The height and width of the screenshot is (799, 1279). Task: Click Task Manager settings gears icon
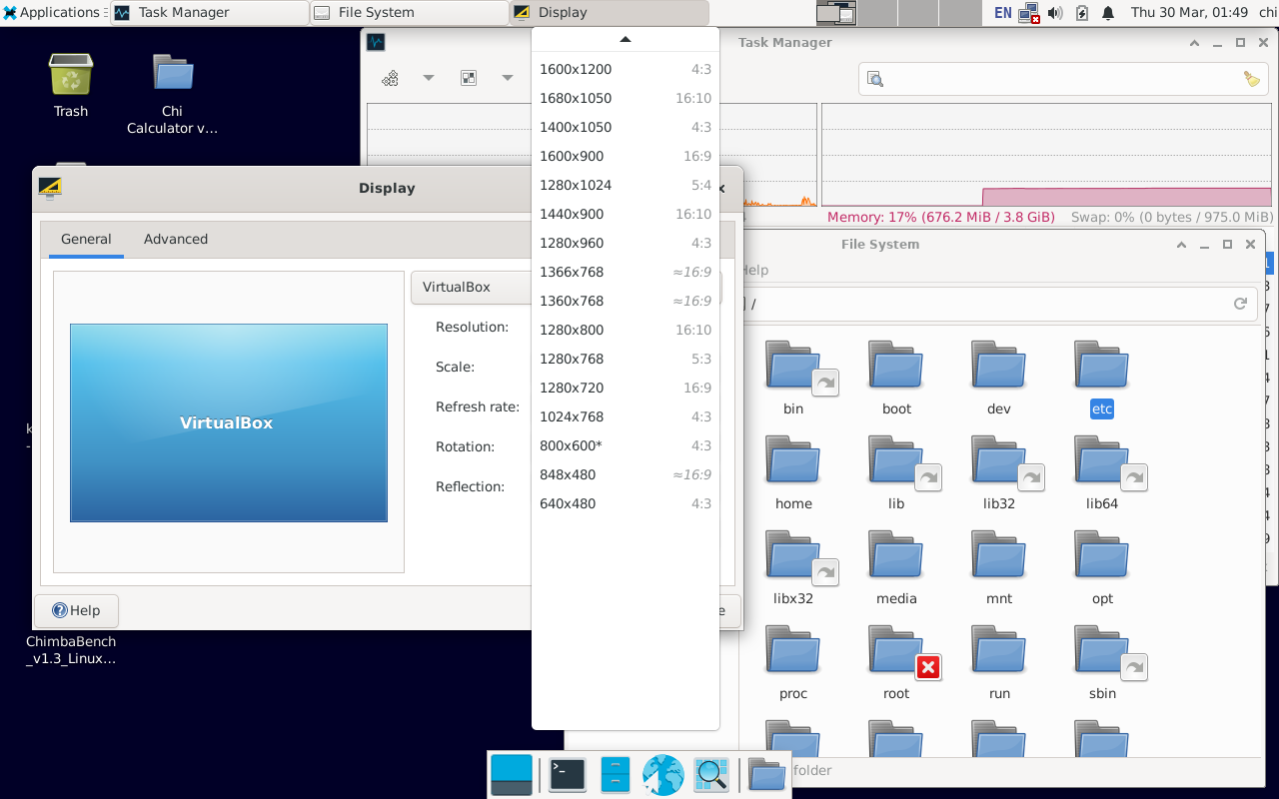391,78
